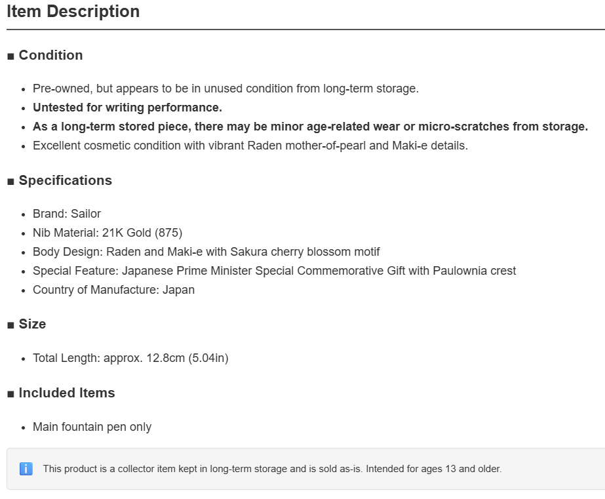This screenshot has width=605, height=499.
Task: Click the 'Main fountain pen only' line
Action: (92, 428)
